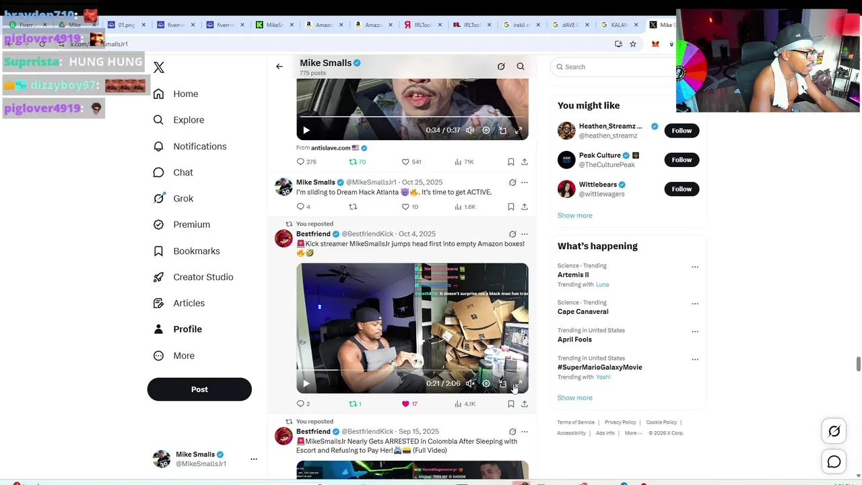Click Show more under You might like
The width and height of the screenshot is (862, 485).
click(x=574, y=216)
